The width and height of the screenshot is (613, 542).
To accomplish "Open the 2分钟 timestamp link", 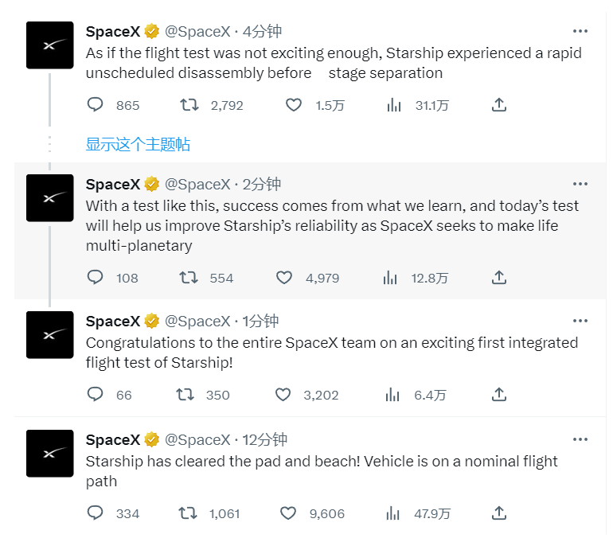I will (262, 184).
